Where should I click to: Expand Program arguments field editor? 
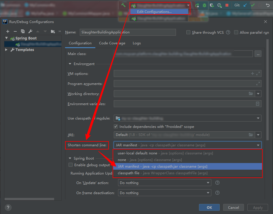[258, 84]
